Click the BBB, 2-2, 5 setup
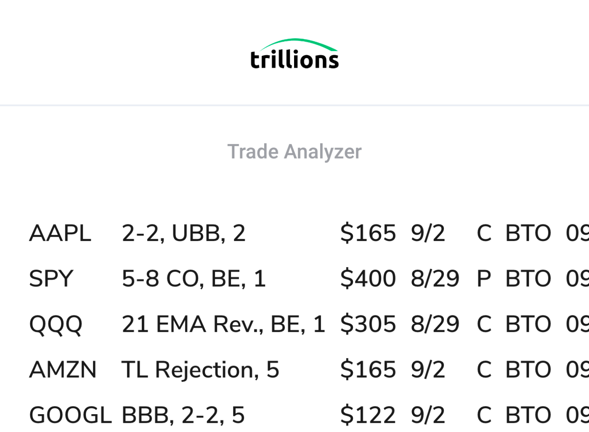 [183, 415]
